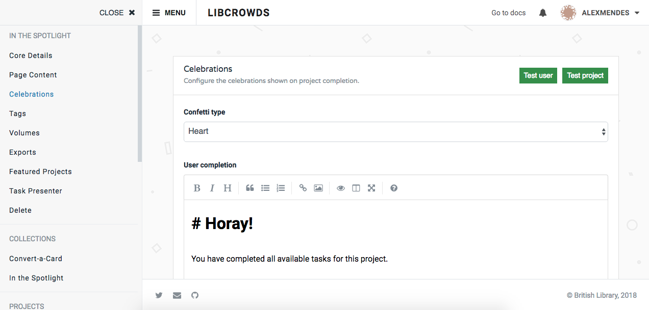The width and height of the screenshot is (649, 310).
Task: Click the Test user button
Action: click(x=538, y=75)
